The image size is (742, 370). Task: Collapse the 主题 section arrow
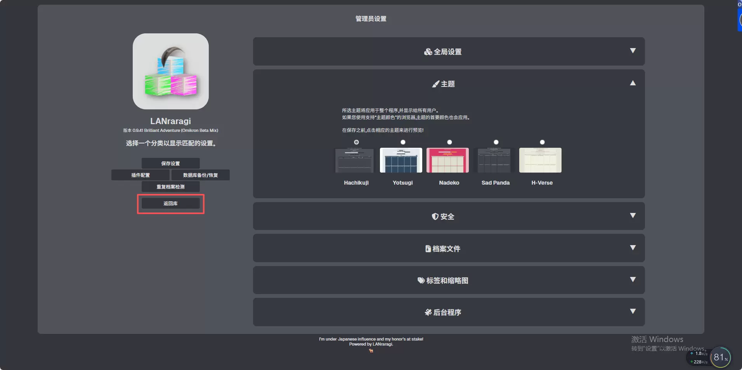coord(633,83)
